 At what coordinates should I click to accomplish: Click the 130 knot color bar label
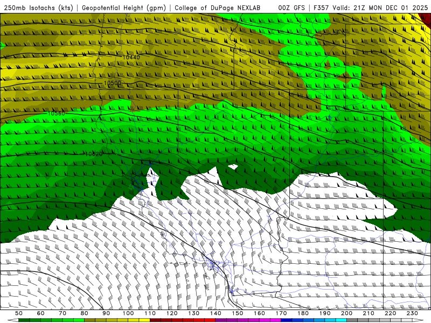coord(194,313)
